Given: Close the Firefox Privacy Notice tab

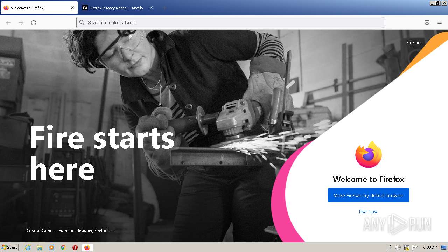Looking at the screenshot, I should [x=151, y=8].
